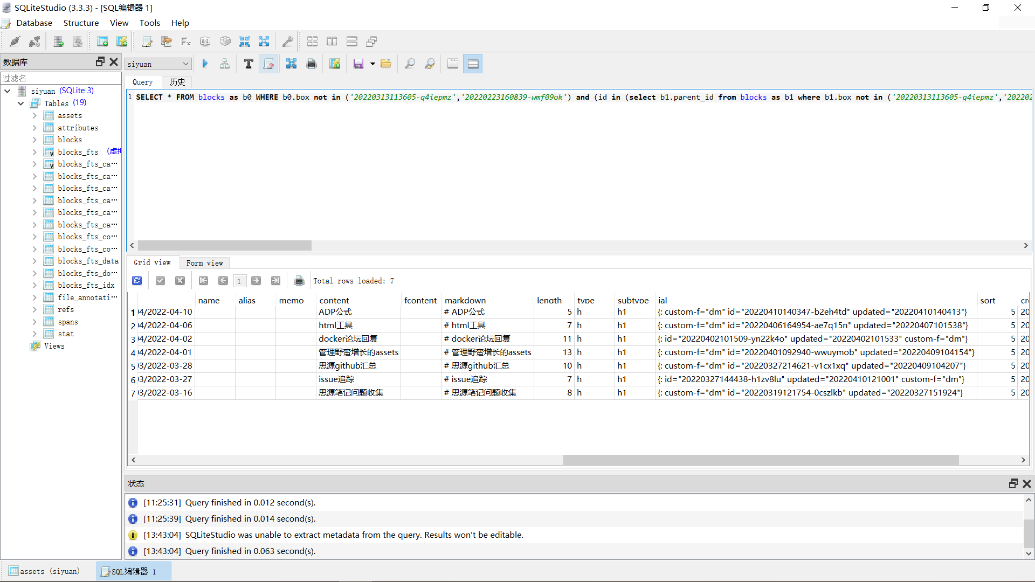Open the Load SQL from file folder icon
This screenshot has width=1035, height=582.
point(386,64)
